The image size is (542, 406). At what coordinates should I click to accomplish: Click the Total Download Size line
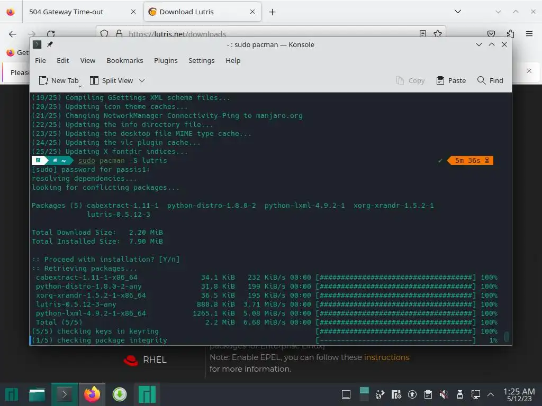pyautogui.click(x=97, y=233)
